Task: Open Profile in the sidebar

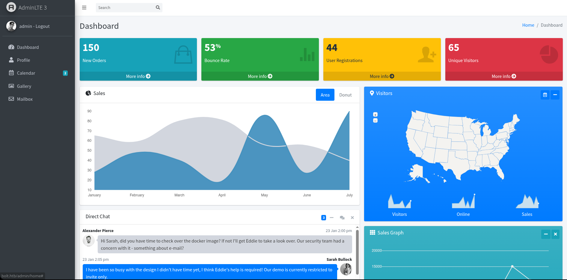Action: (x=37, y=60)
